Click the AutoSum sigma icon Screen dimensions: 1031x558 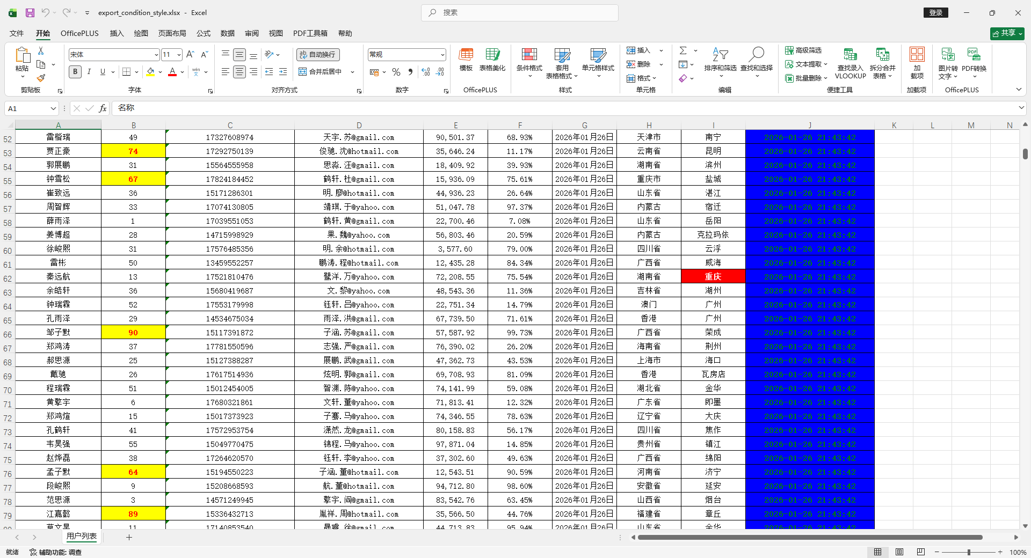pyautogui.click(x=683, y=50)
